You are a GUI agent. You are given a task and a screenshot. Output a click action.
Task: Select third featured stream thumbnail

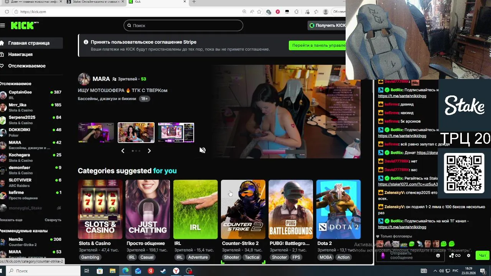point(176,133)
